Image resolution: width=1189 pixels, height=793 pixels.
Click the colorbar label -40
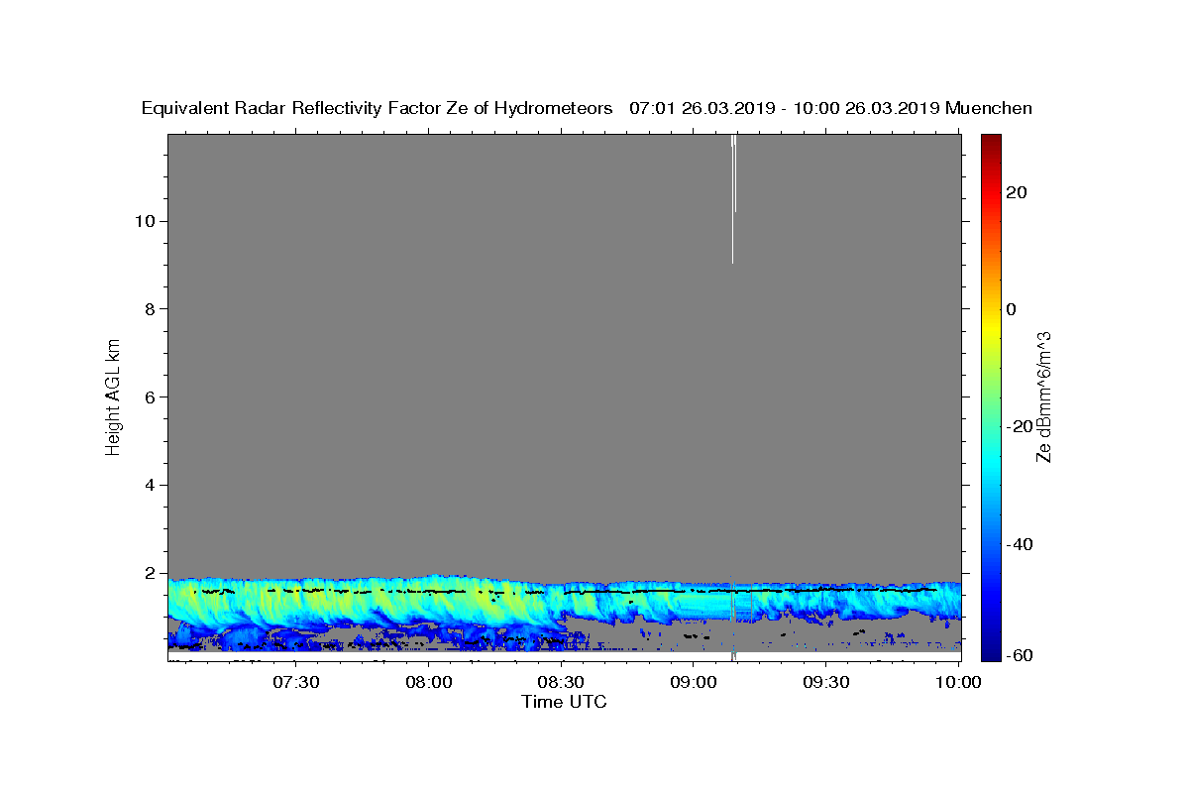(1018, 544)
